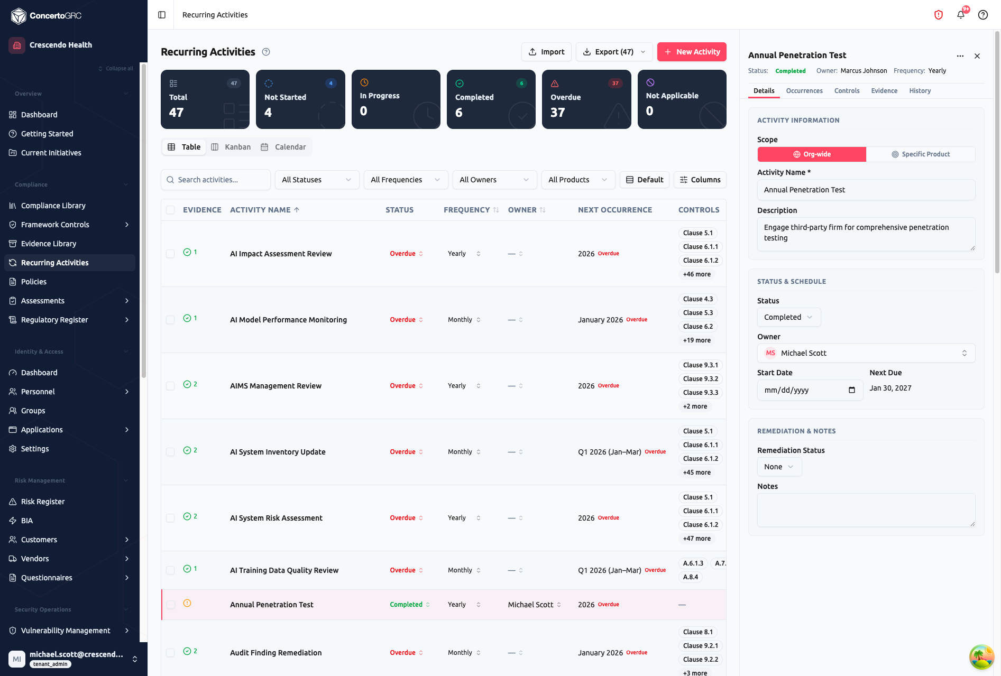Open Export (47) options
Screen dimensions: 1001x676
(614, 52)
